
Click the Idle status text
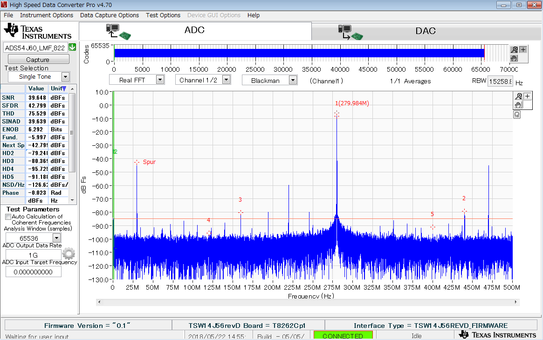click(417, 336)
